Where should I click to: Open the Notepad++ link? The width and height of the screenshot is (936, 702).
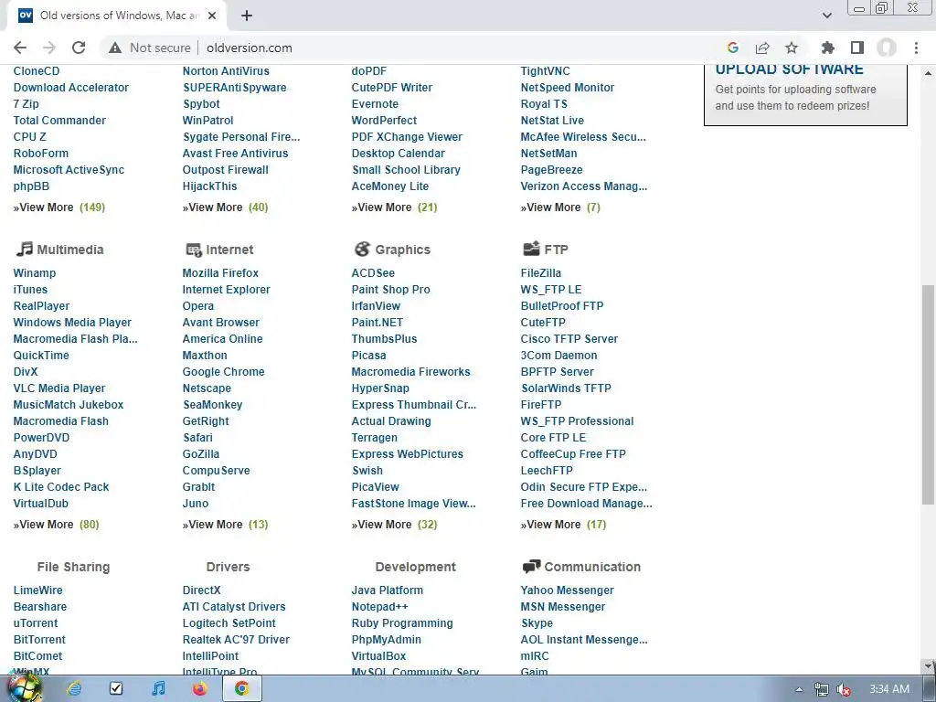click(379, 607)
